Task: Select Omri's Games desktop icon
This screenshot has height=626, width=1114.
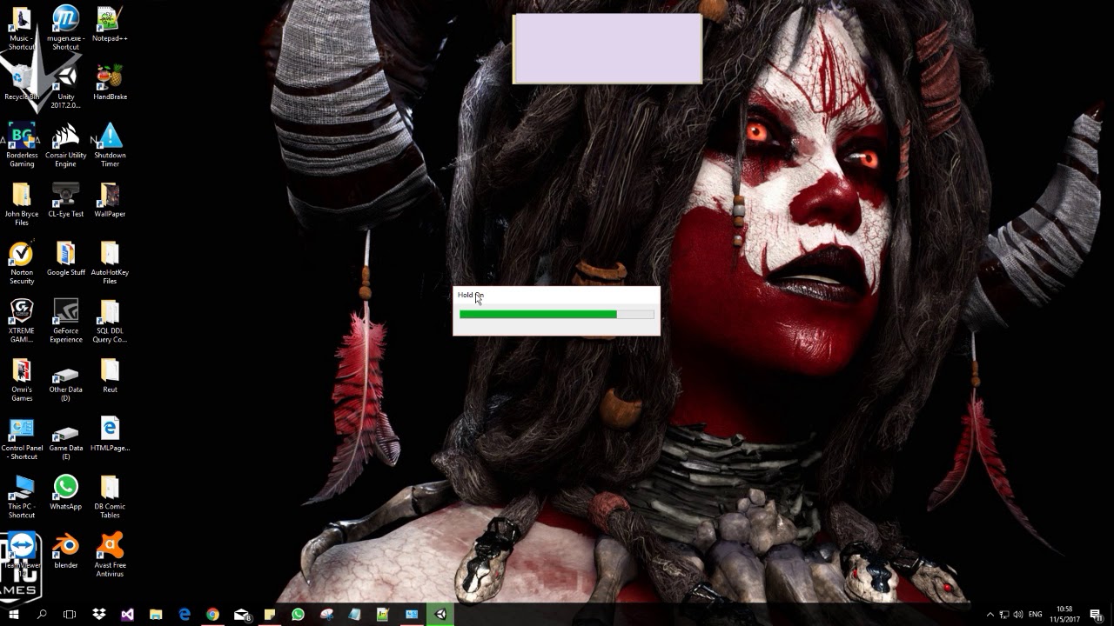Action: pos(22,380)
